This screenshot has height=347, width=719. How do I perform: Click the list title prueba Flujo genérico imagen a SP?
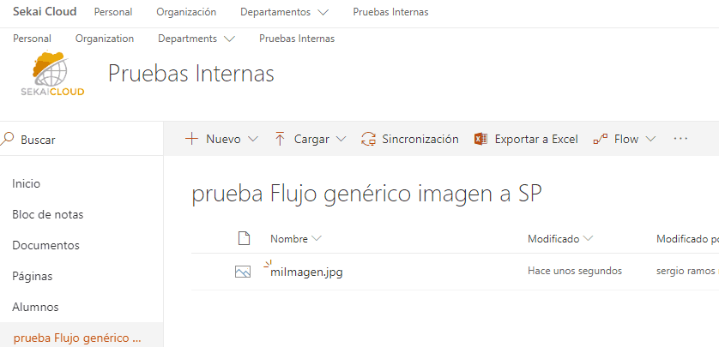(x=366, y=194)
